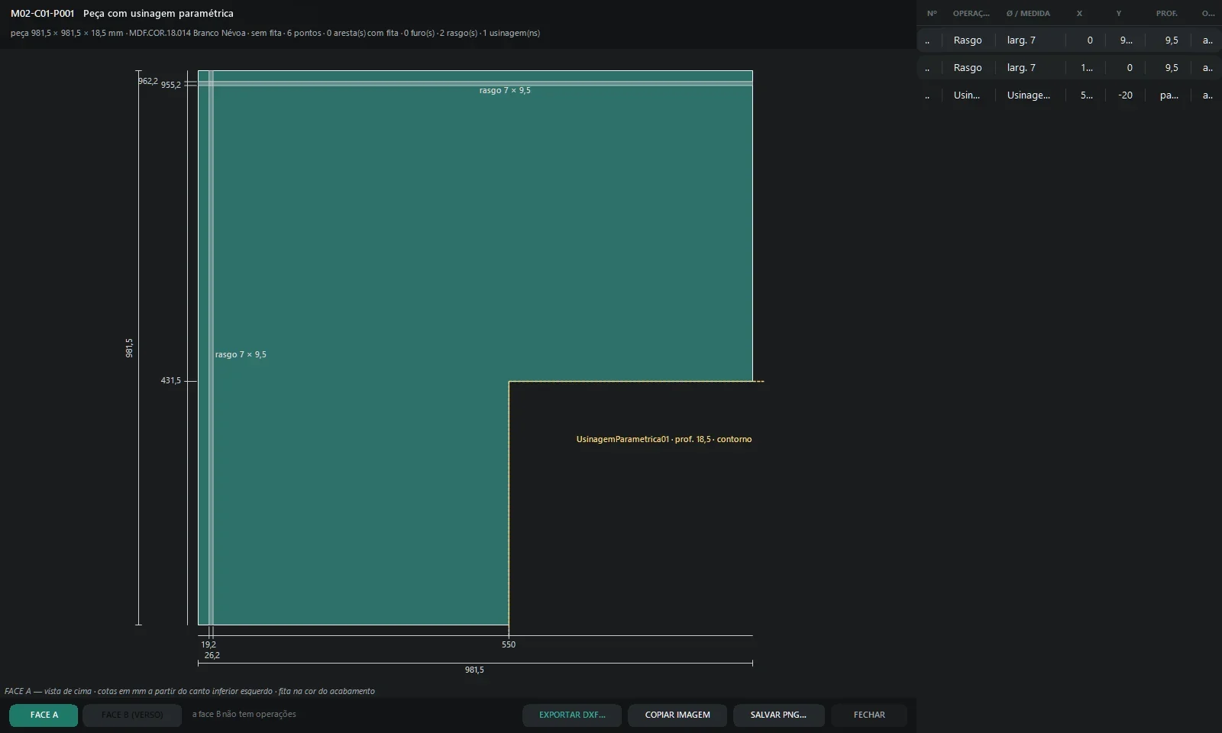Click the '19,2' dimension label
Screen dimensions: 1222x733
[x=209, y=645]
